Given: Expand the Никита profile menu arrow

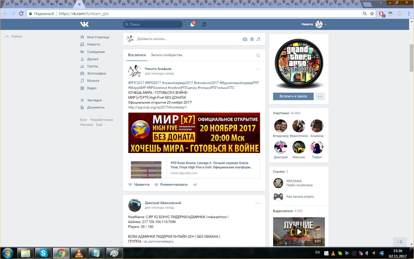Looking at the screenshot, I should (x=325, y=25).
